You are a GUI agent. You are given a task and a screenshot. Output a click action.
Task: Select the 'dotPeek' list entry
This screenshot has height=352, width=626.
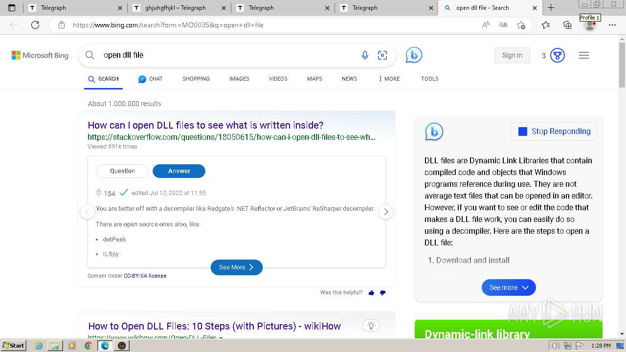[x=114, y=240]
